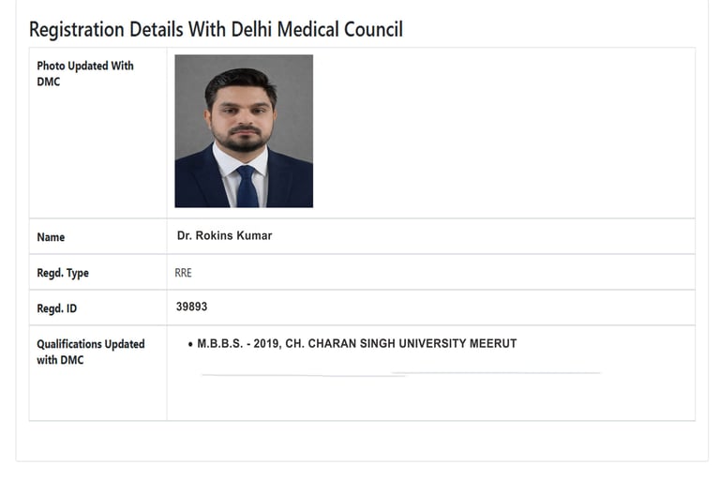Click the "Regd. ID" row label
This screenshot has height=480, width=720.
[58, 307]
